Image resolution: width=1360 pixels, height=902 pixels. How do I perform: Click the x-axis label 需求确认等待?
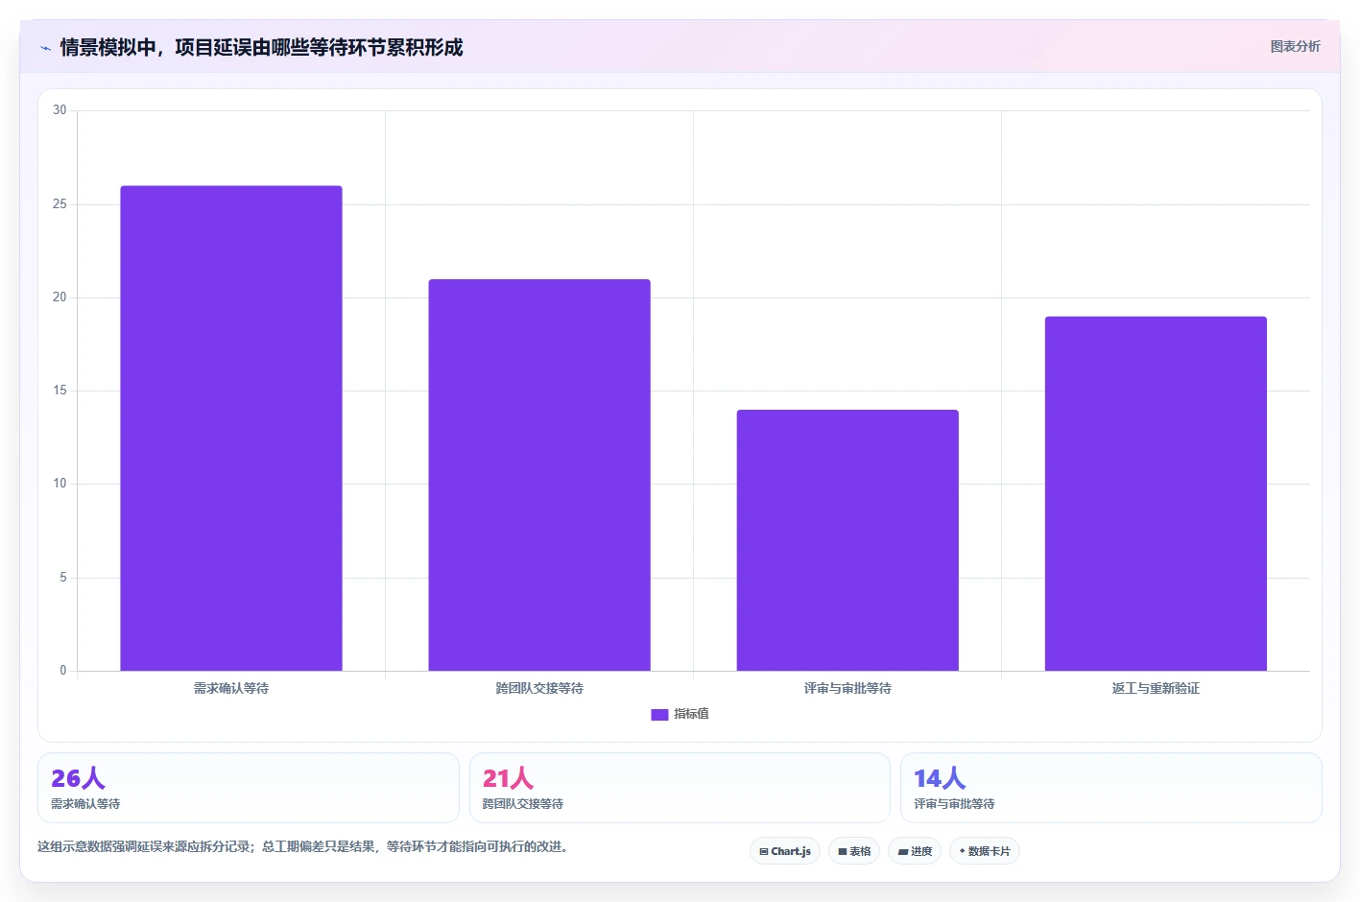231,688
